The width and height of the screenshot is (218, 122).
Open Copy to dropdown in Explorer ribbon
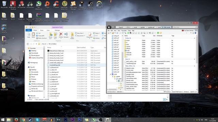[55, 36]
